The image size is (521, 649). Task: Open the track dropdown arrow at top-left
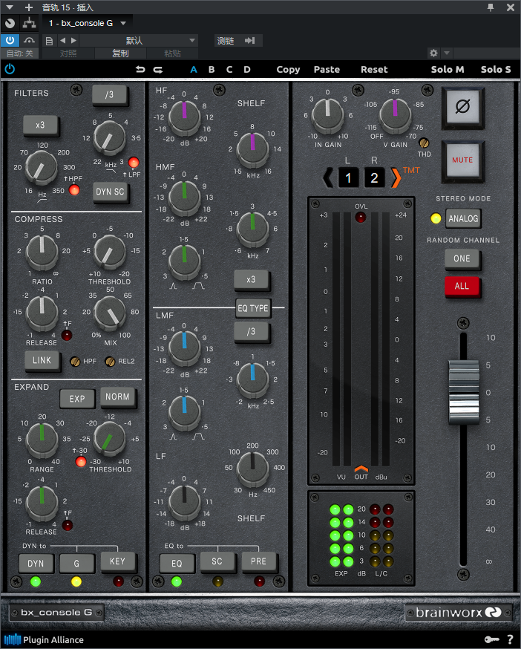tap(10, 7)
